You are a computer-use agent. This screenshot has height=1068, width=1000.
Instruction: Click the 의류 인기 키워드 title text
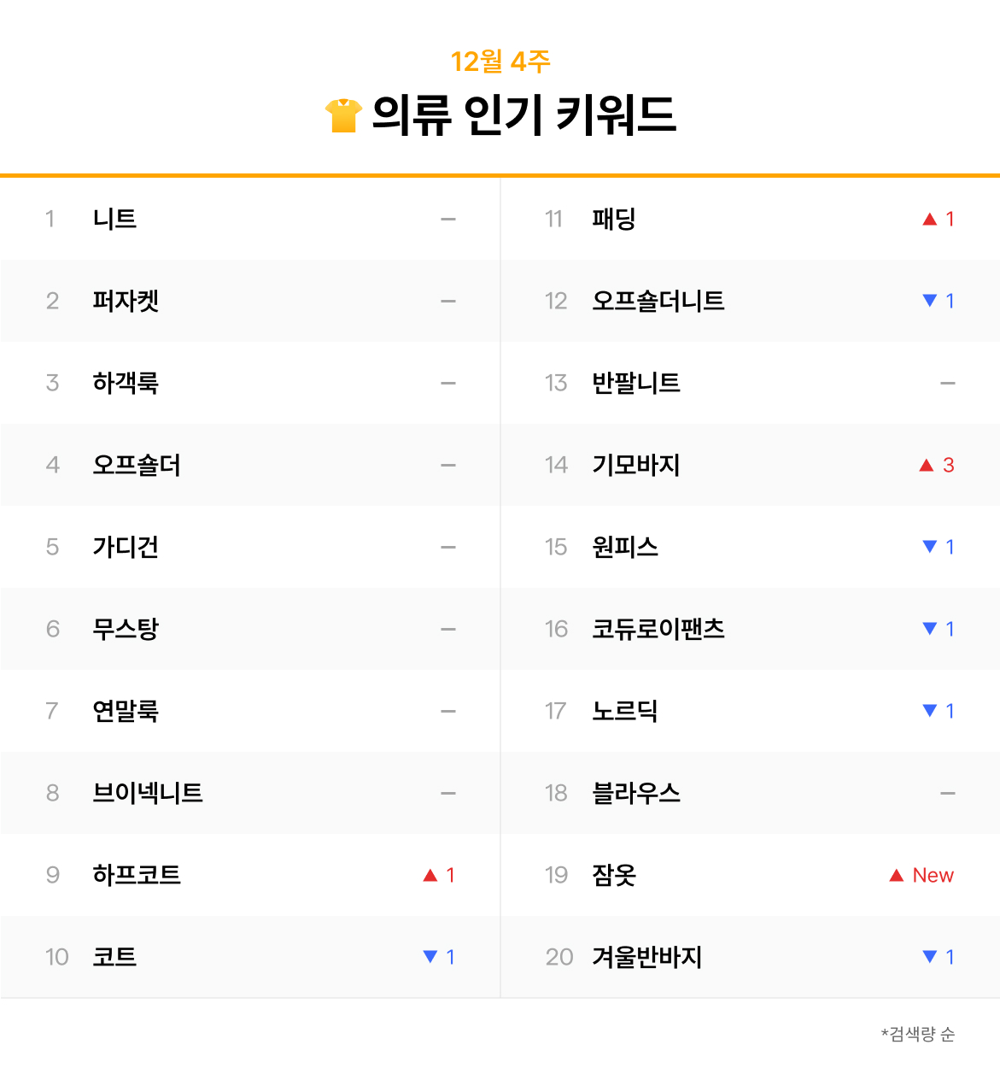coord(523,116)
